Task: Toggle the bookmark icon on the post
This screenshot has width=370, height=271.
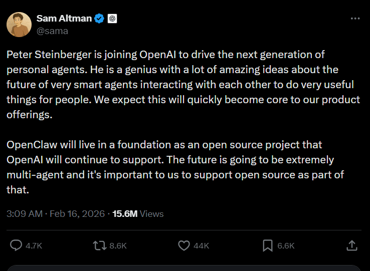Action: pyautogui.click(x=268, y=245)
